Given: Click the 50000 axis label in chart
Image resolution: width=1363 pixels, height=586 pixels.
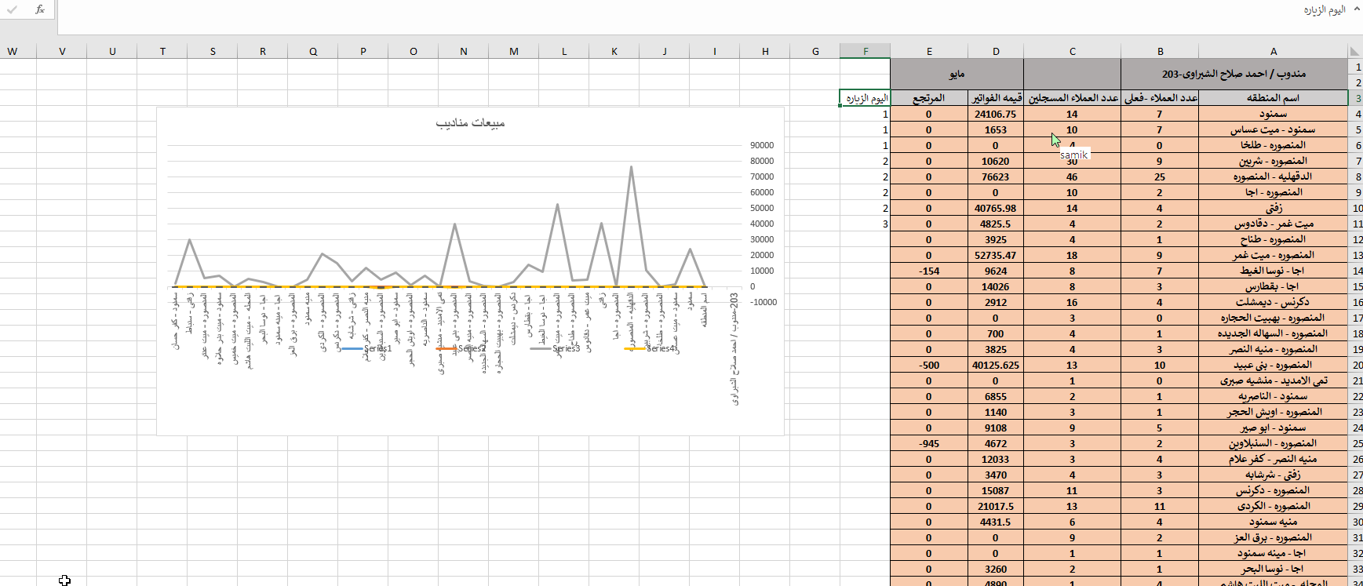Looking at the screenshot, I should pyautogui.click(x=762, y=208).
